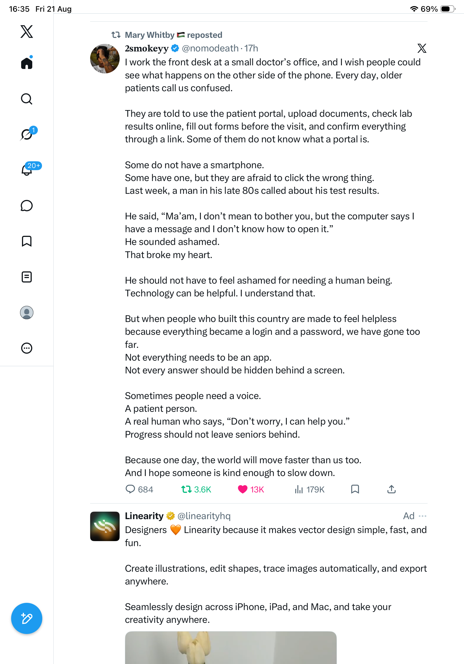The width and height of the screenshot is (464, 664).
Task: Toggle the repost showing 3.6K
Action: click(196, 489)
